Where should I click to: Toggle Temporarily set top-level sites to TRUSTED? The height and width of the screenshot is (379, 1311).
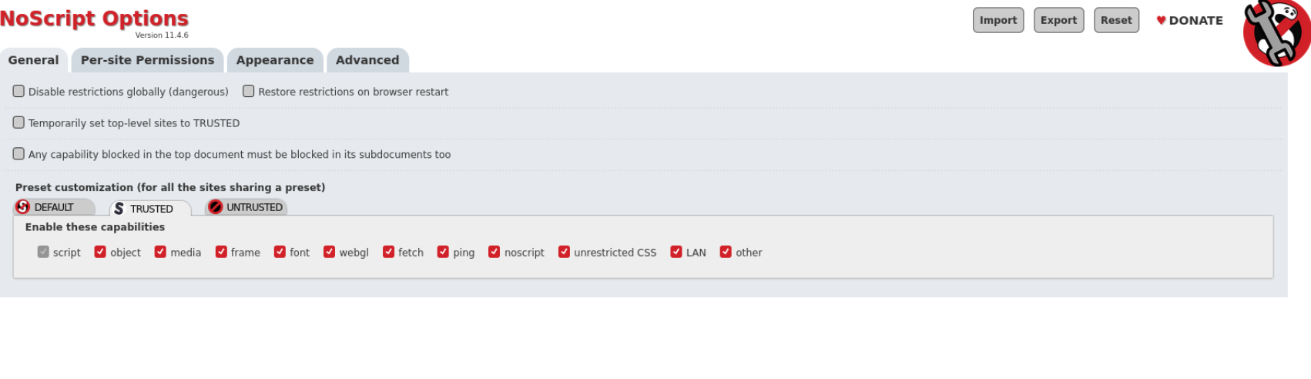(x=18, y=122)
